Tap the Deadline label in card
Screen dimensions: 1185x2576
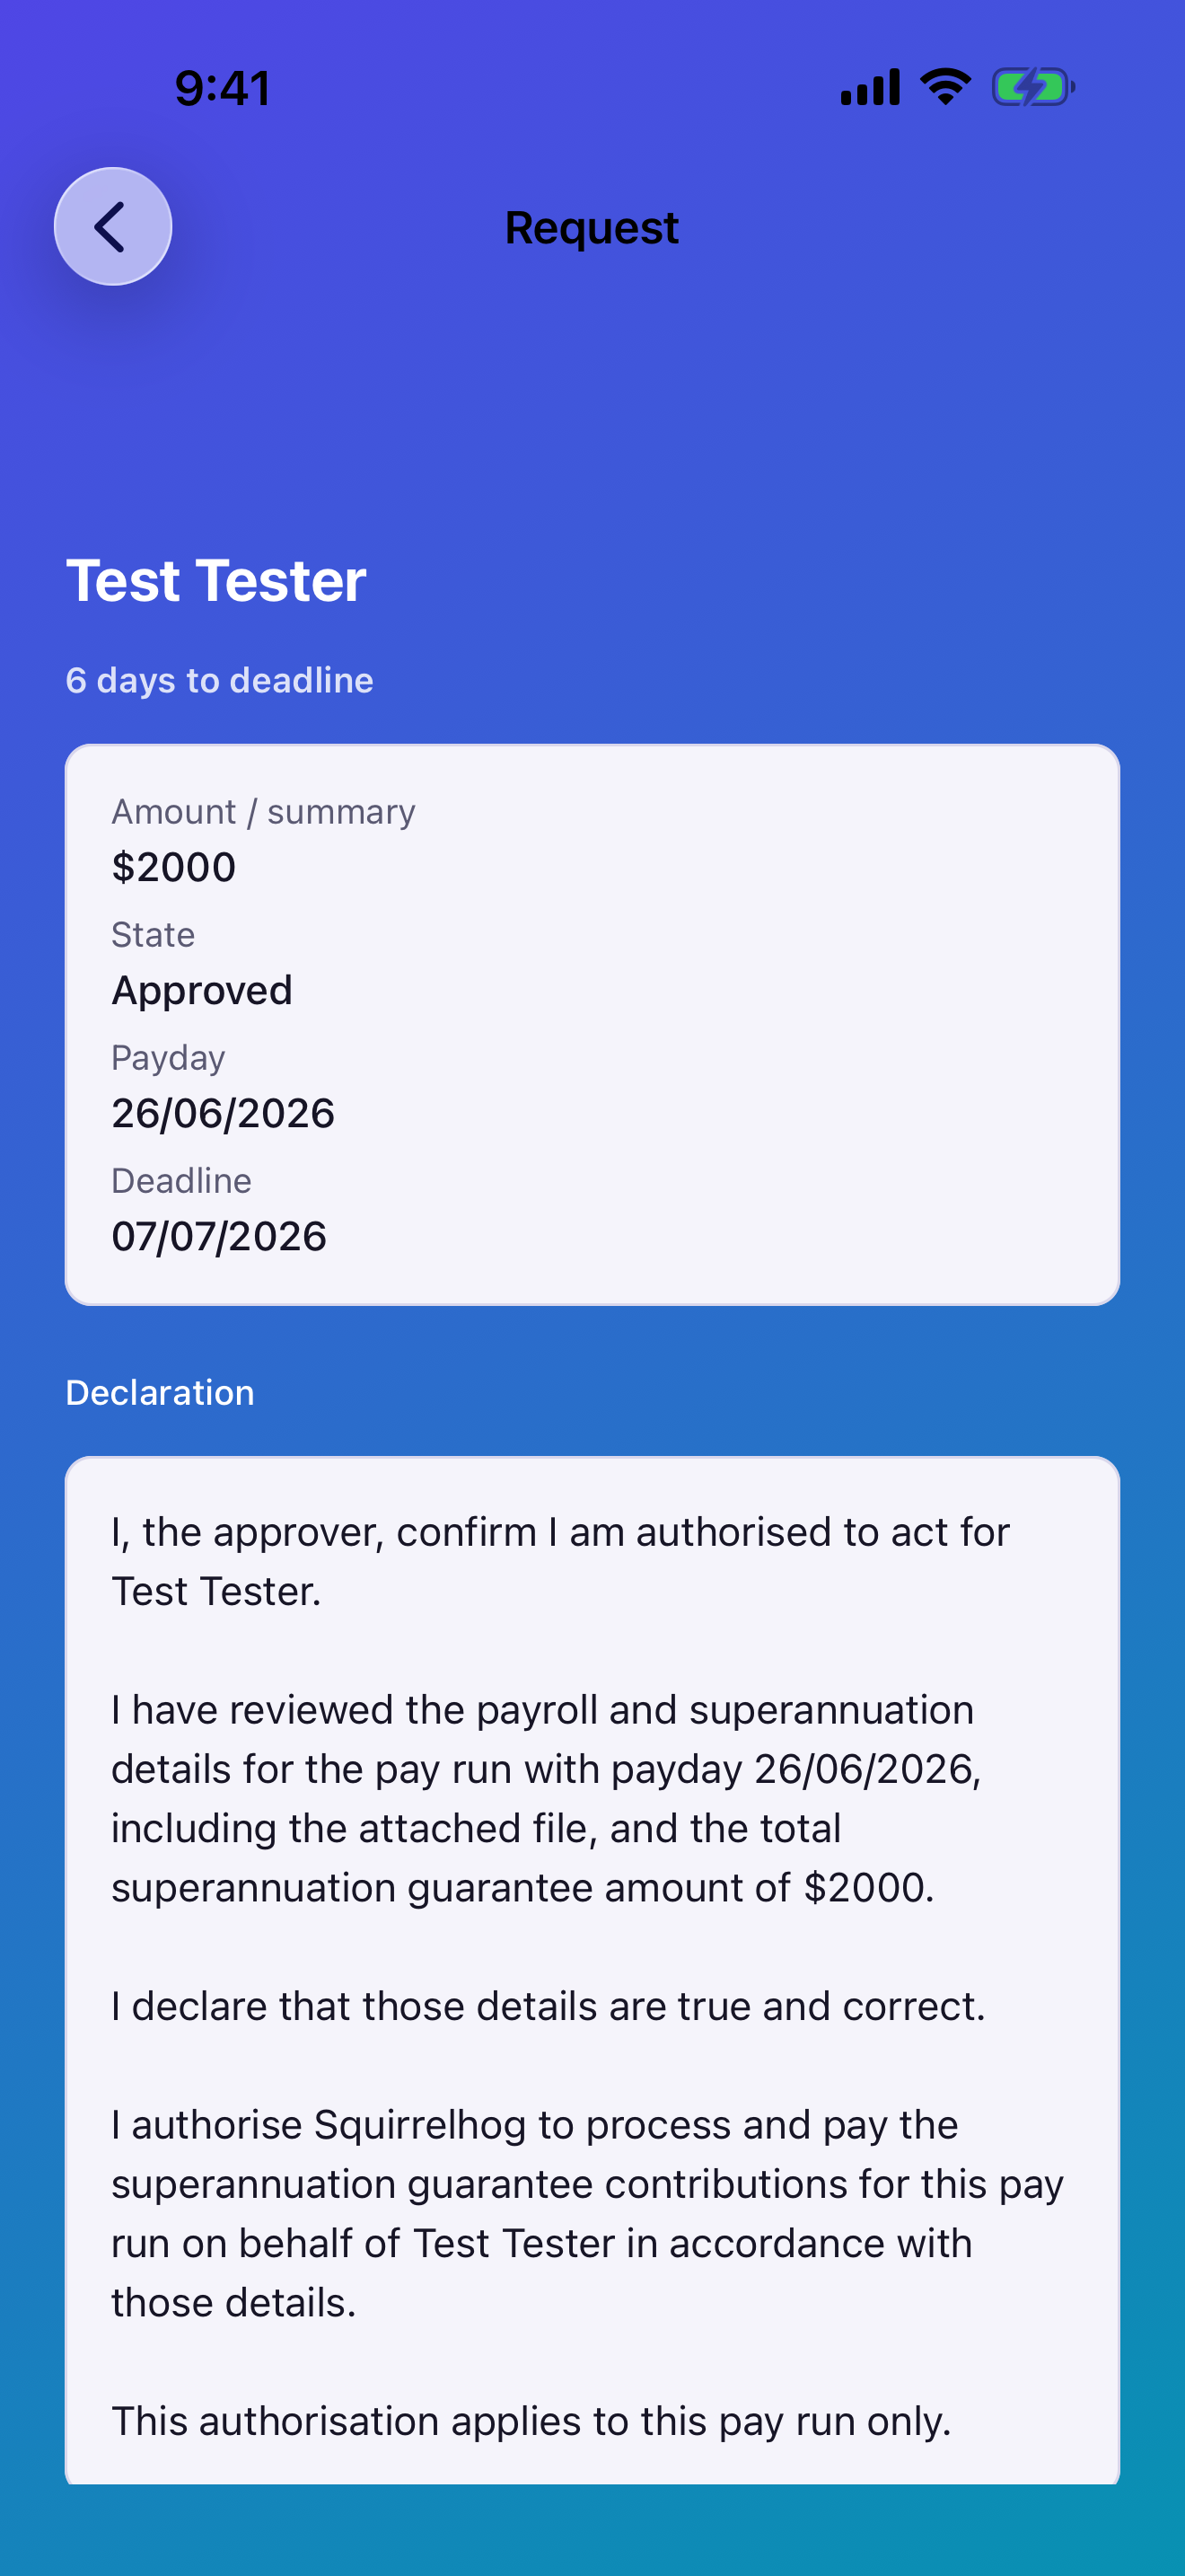(180, 1180)
